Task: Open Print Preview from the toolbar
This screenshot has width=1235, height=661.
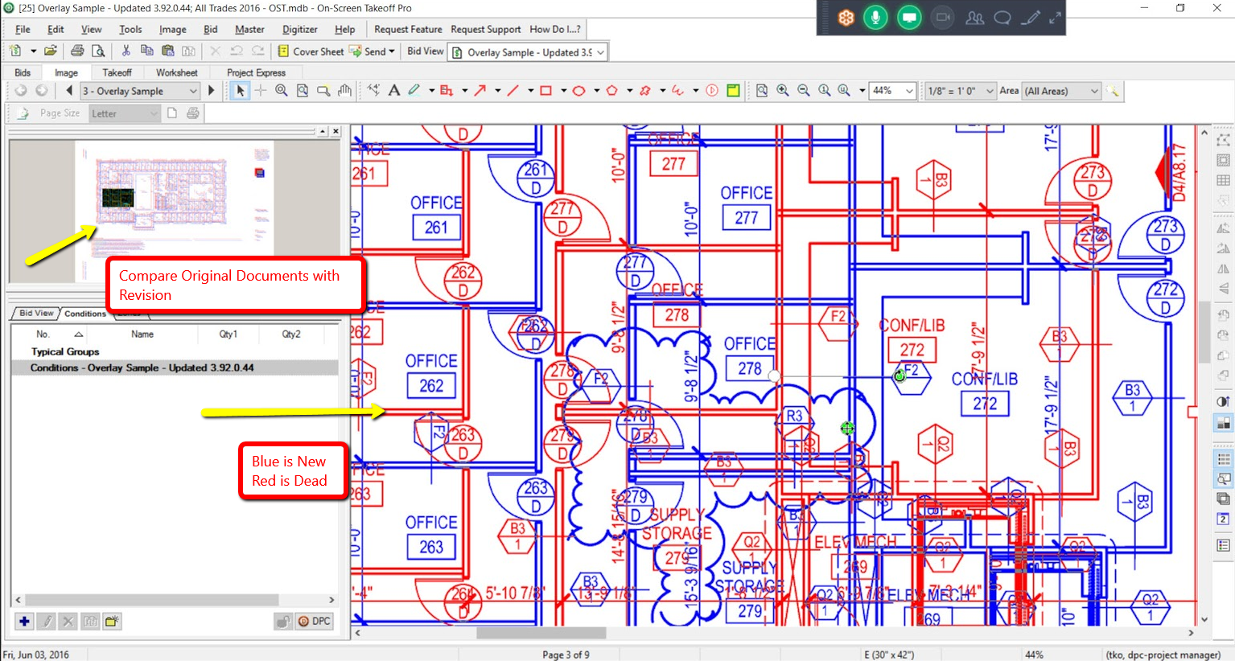Action: click(98, 51)
